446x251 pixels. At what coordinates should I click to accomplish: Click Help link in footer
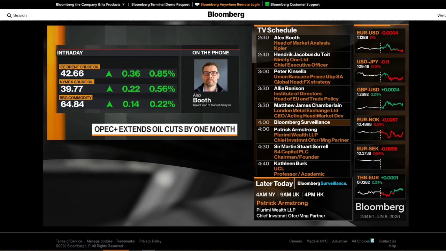pos(392,246)
